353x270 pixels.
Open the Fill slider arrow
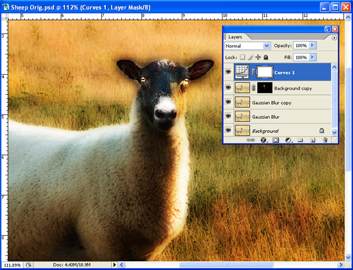tap(312, 58)
